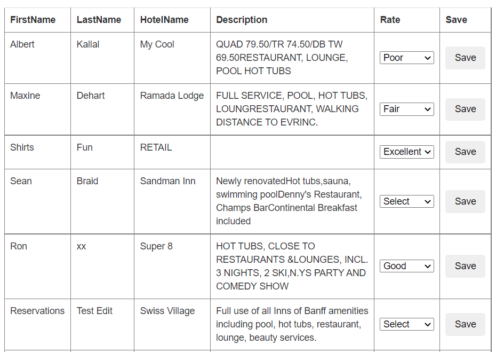Save the Ramada Lodge row
Image resolution: width=496 pixels, height=352 pixels.
[465, 109]
